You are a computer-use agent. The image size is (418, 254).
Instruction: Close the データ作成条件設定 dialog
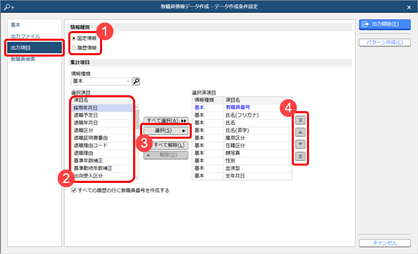(x=409, y=7)
